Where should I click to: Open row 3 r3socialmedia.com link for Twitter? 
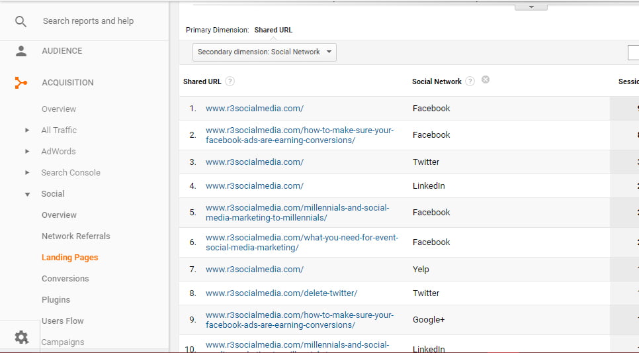pyautogui.click(x=255, y=162)
